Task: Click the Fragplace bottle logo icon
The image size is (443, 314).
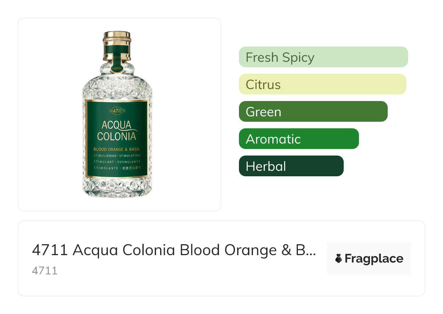Action: click(x=339, y=259)
